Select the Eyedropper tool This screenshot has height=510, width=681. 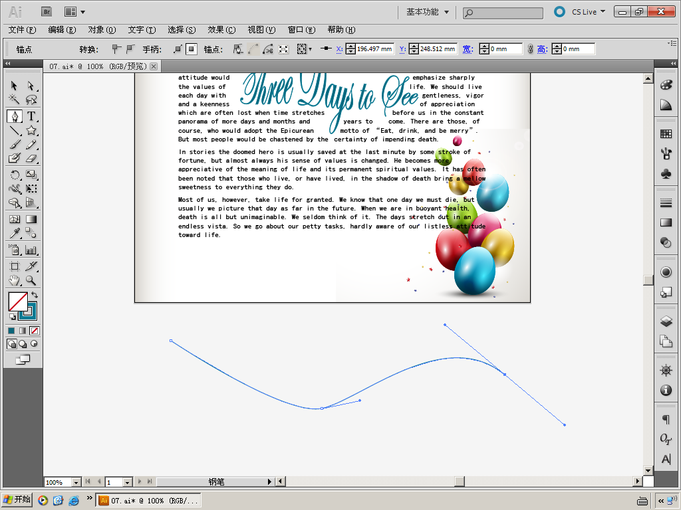(15, 233)
